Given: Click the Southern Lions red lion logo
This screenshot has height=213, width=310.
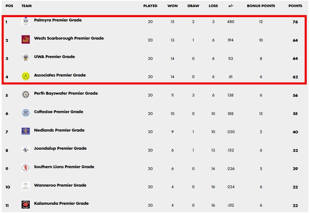Looking at the screenshot, I should (26, 168).
